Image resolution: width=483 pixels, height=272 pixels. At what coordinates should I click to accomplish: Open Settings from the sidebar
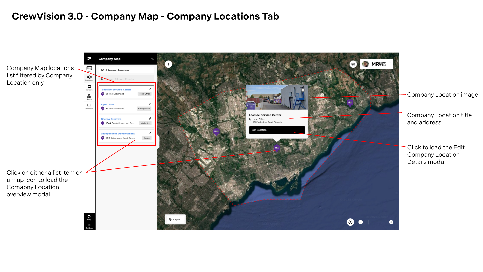[x=89, y=226]
